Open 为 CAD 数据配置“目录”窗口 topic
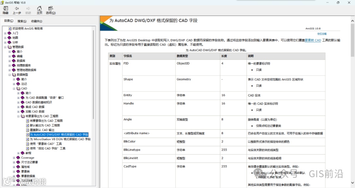 coord(45,98)
